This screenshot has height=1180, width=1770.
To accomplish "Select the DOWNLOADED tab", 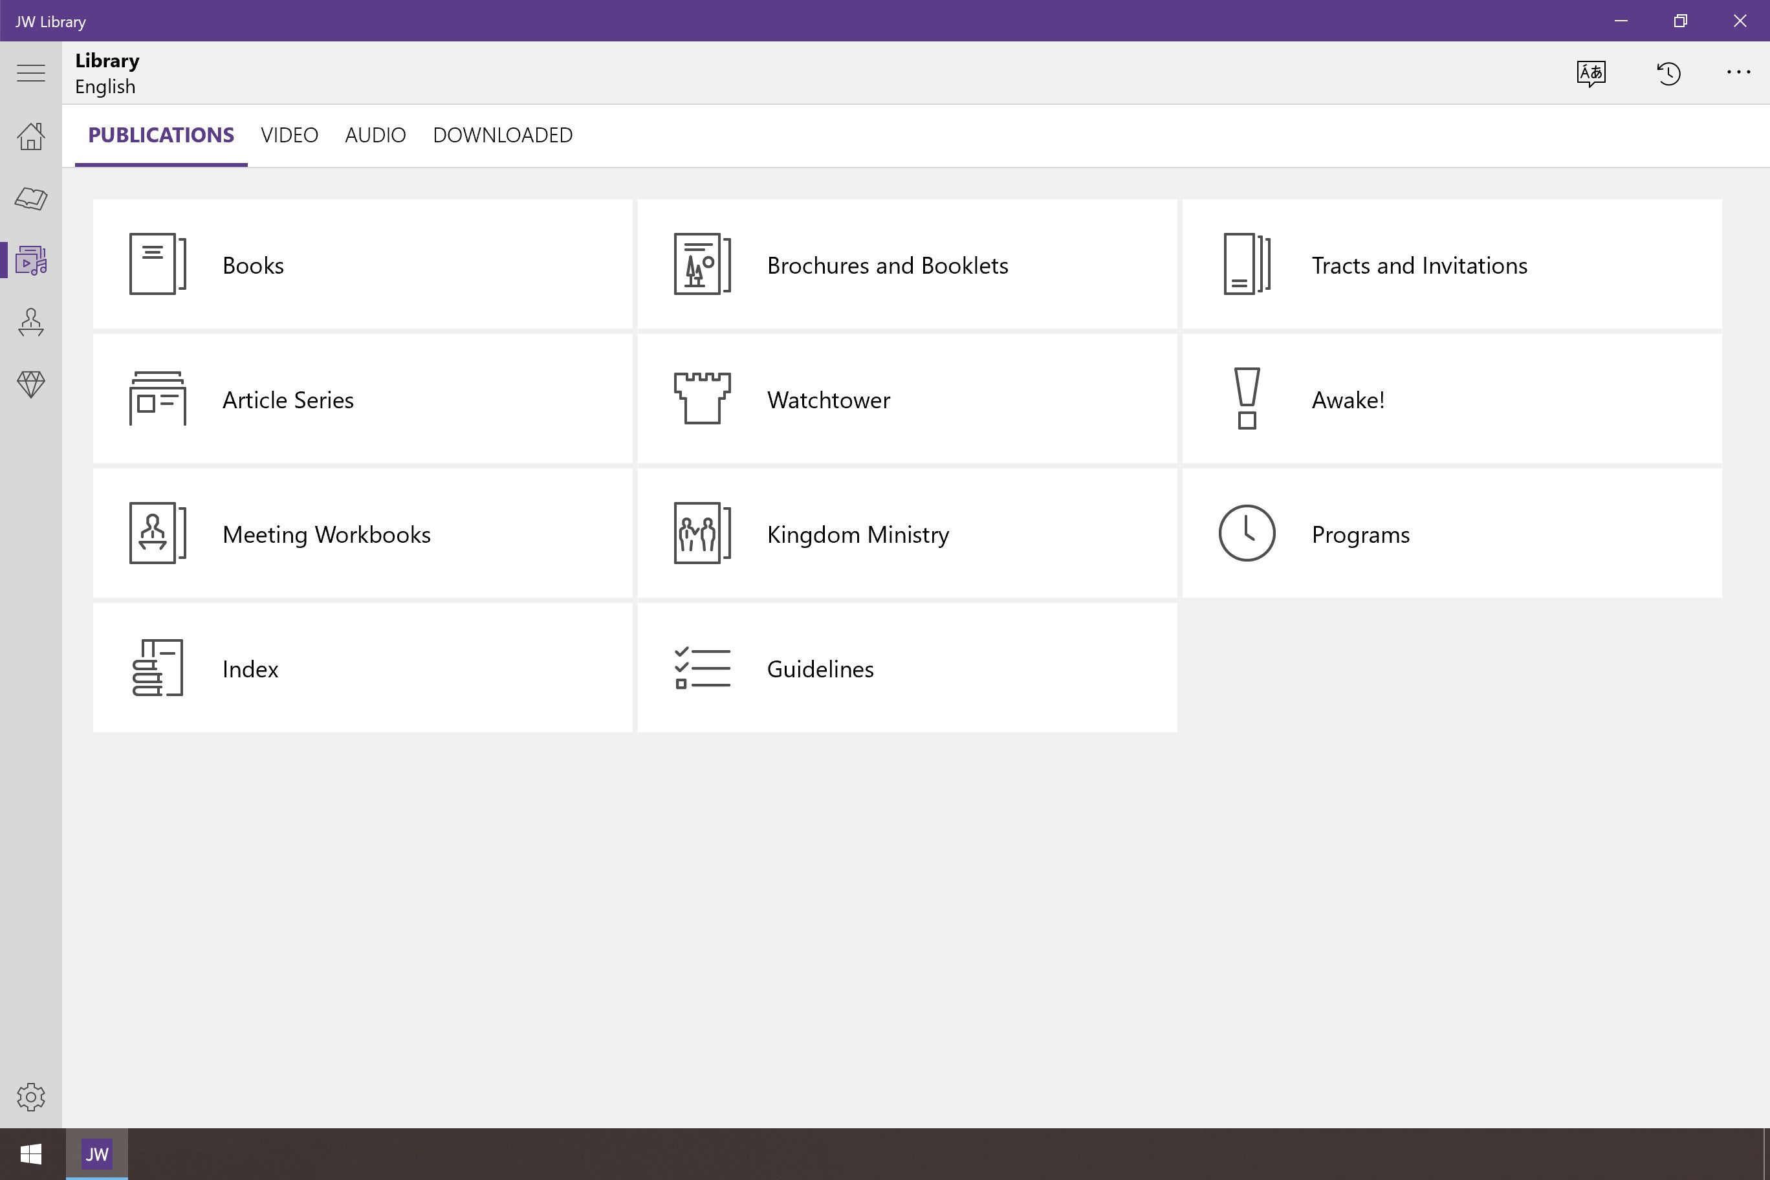I will [502, 135].
